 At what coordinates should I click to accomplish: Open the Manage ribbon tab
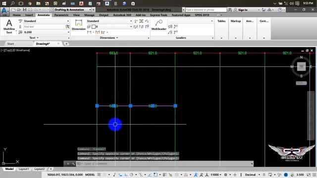point(89,15)
